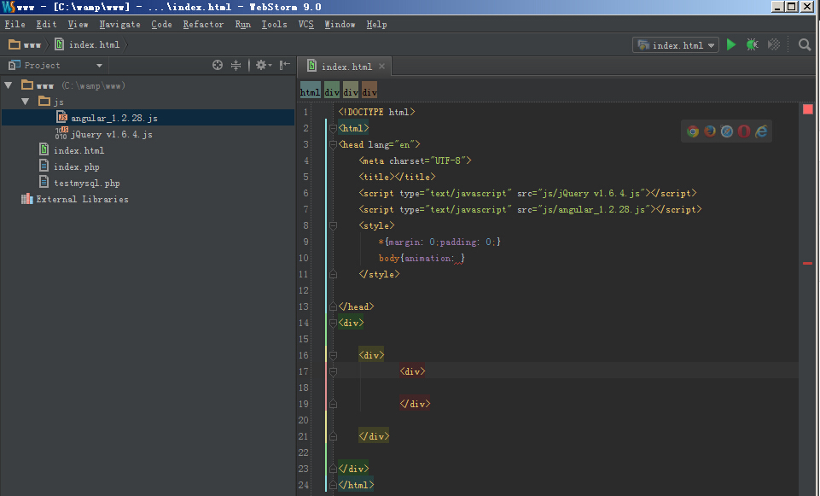Click index.html breadcrumb in navigation bar
The height and width of the screenshot is (496, 820).
click(x=87, y=44)
